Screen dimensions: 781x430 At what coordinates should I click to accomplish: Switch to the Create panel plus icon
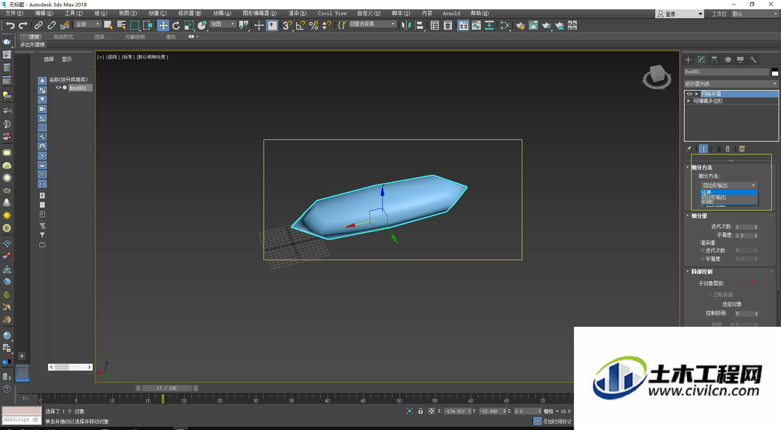(x=688, y=60)
